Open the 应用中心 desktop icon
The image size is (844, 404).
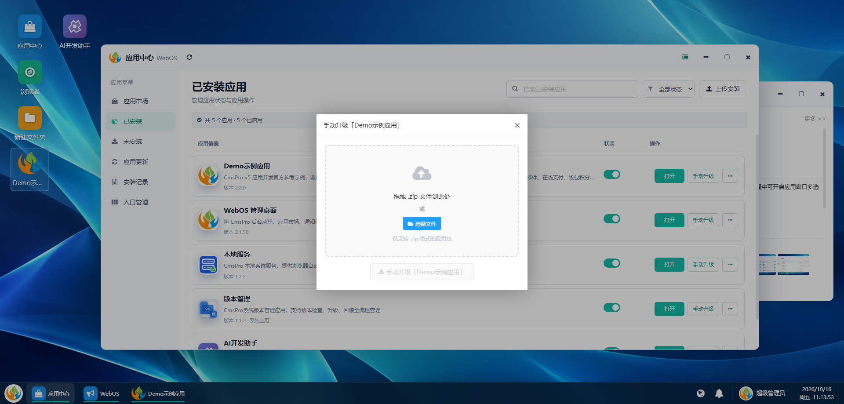click(30, 32)
